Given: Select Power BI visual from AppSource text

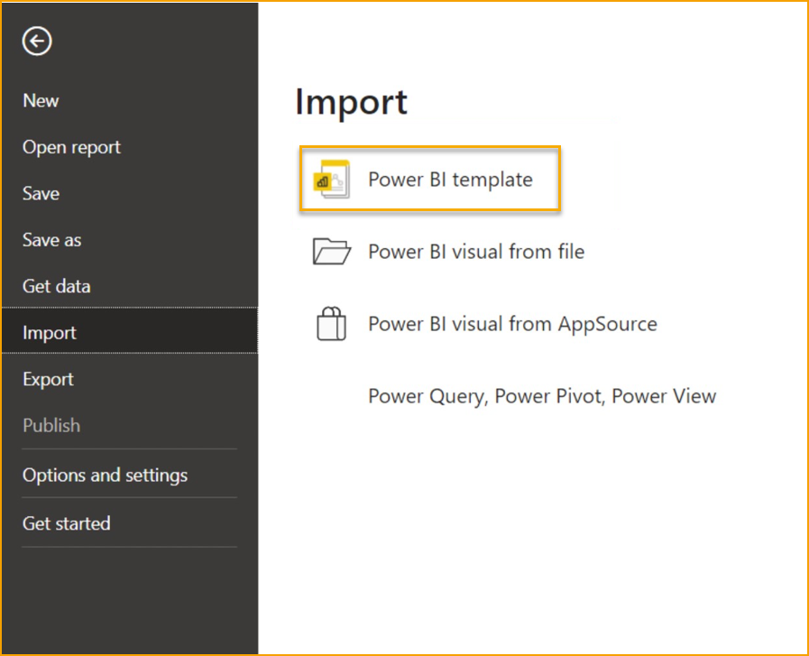Looking at the screenshot, I should 512,324.
